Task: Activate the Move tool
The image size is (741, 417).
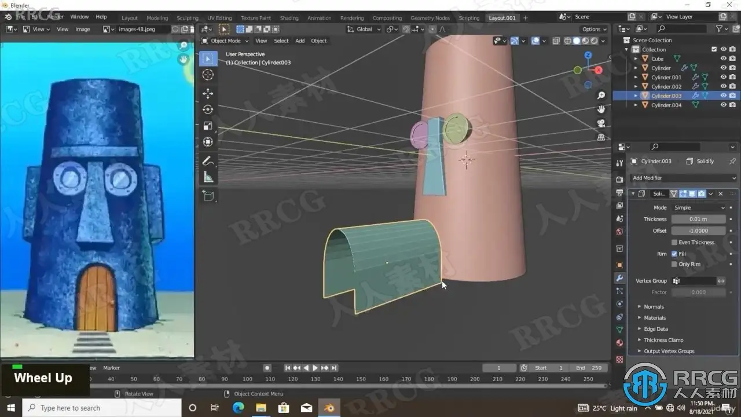Action: tap(208, 93)
